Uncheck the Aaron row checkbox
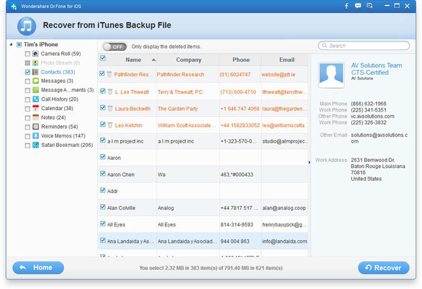Screen dimensions: 422x289 coord(103,157)
